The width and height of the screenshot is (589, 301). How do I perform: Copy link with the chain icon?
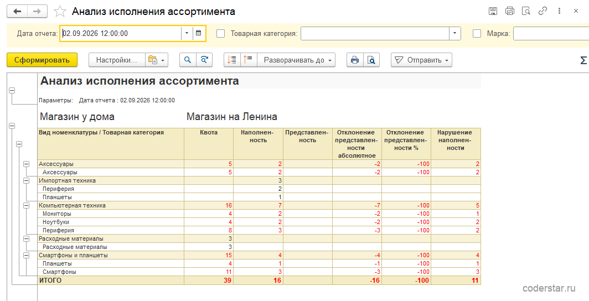(x=542, y=11)
